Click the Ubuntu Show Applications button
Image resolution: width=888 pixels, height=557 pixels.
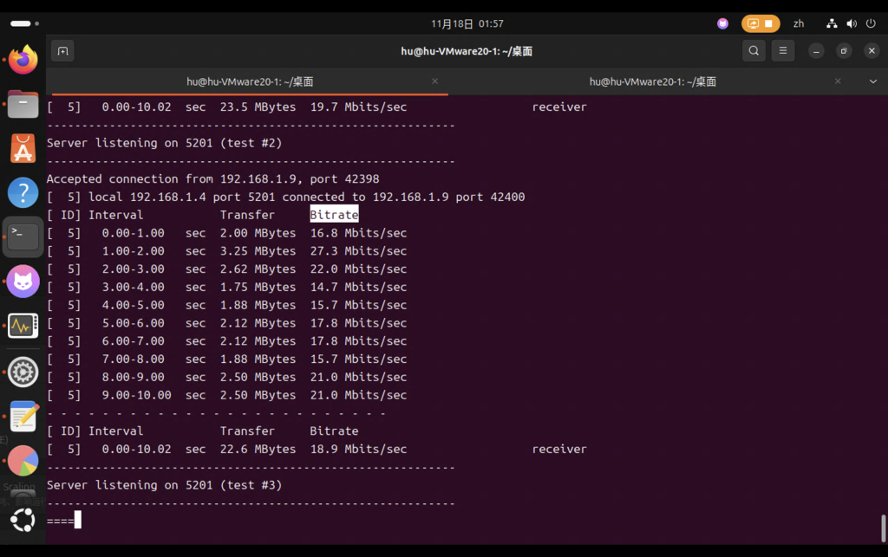[23, 521]
